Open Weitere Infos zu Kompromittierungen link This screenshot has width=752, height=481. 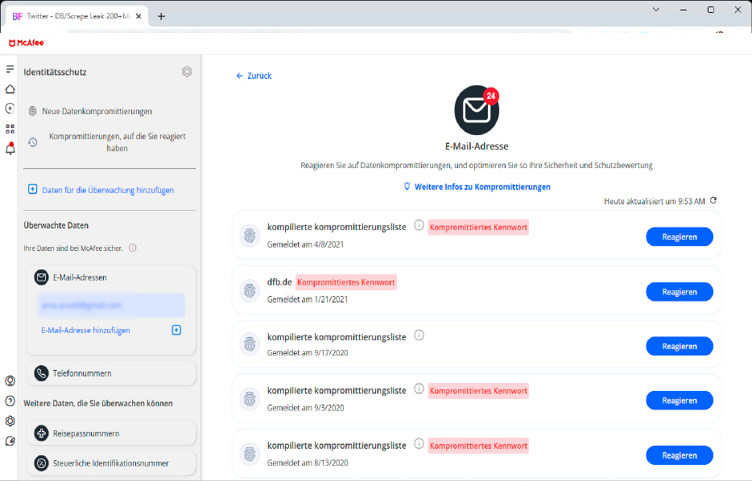482,187
